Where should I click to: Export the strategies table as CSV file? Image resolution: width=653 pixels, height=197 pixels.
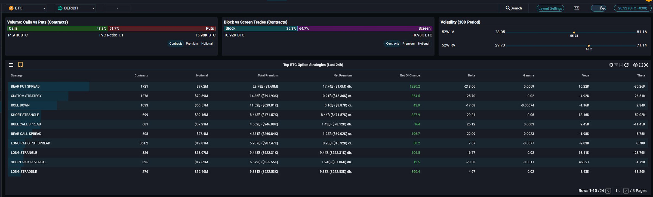(x=621, y=65)
